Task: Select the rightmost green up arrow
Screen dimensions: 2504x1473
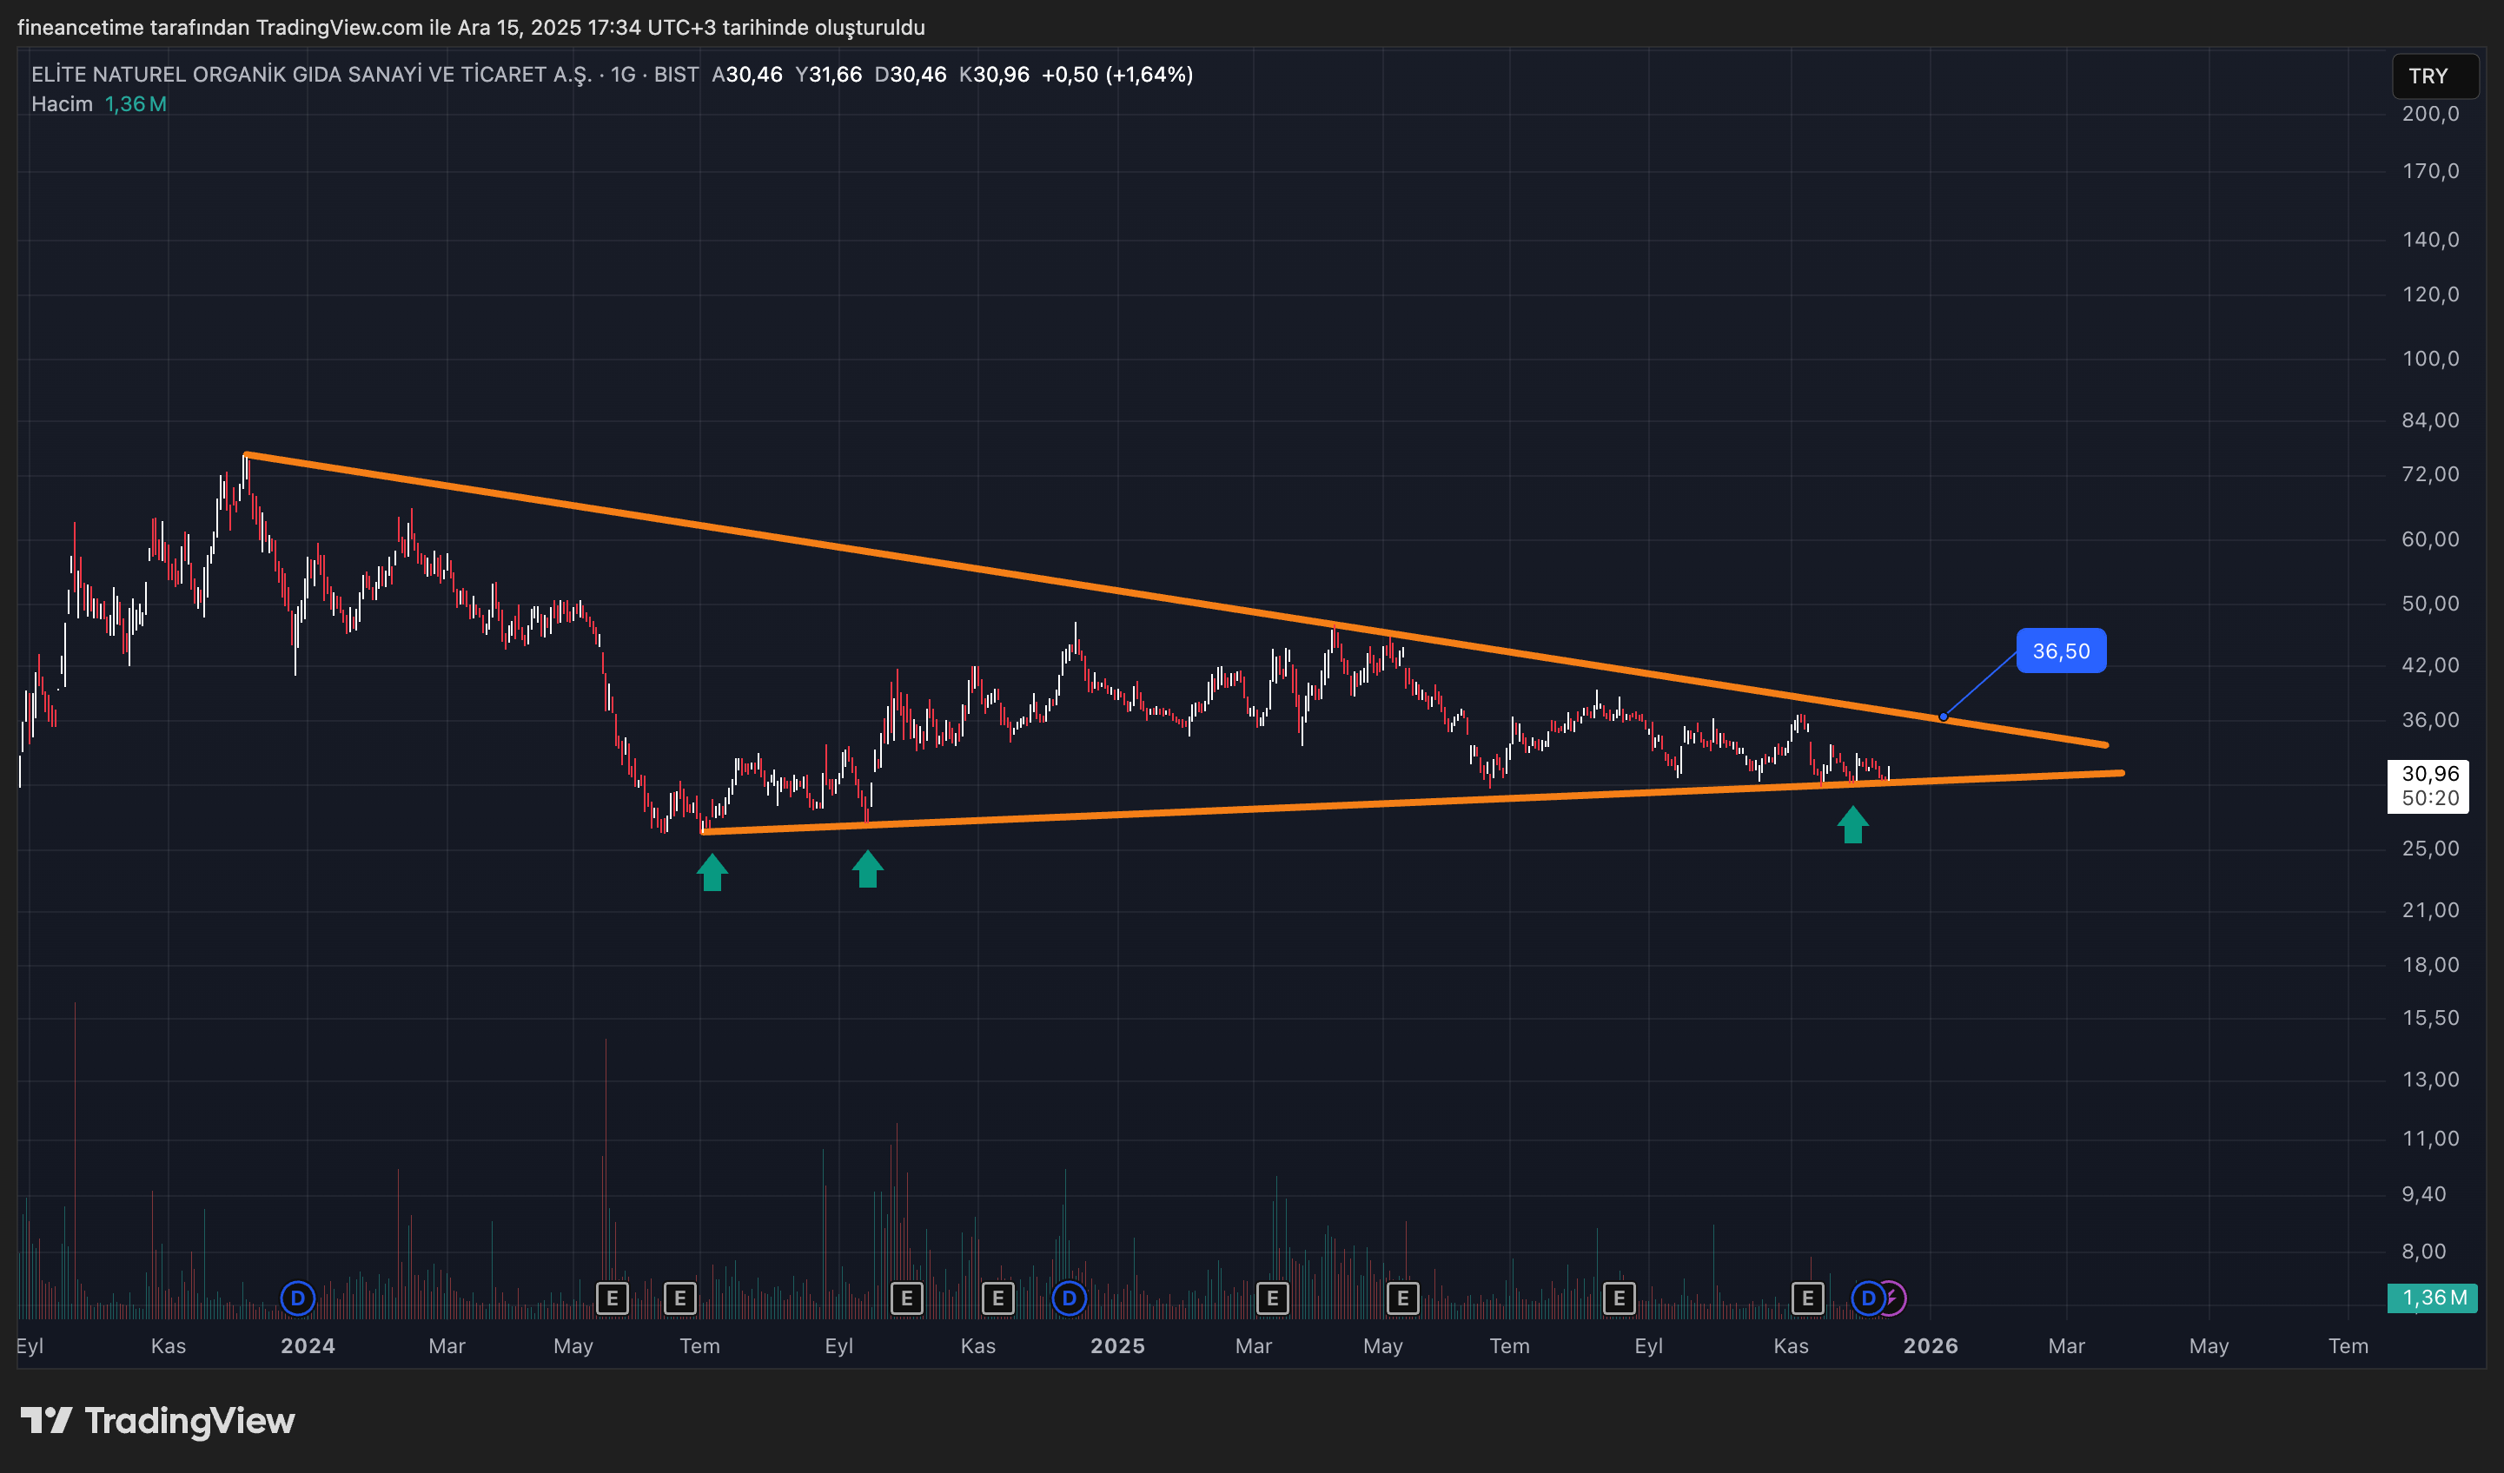Action: coord(1852,824)
